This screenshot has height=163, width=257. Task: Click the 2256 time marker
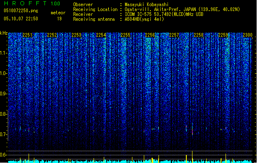[150, 35]
